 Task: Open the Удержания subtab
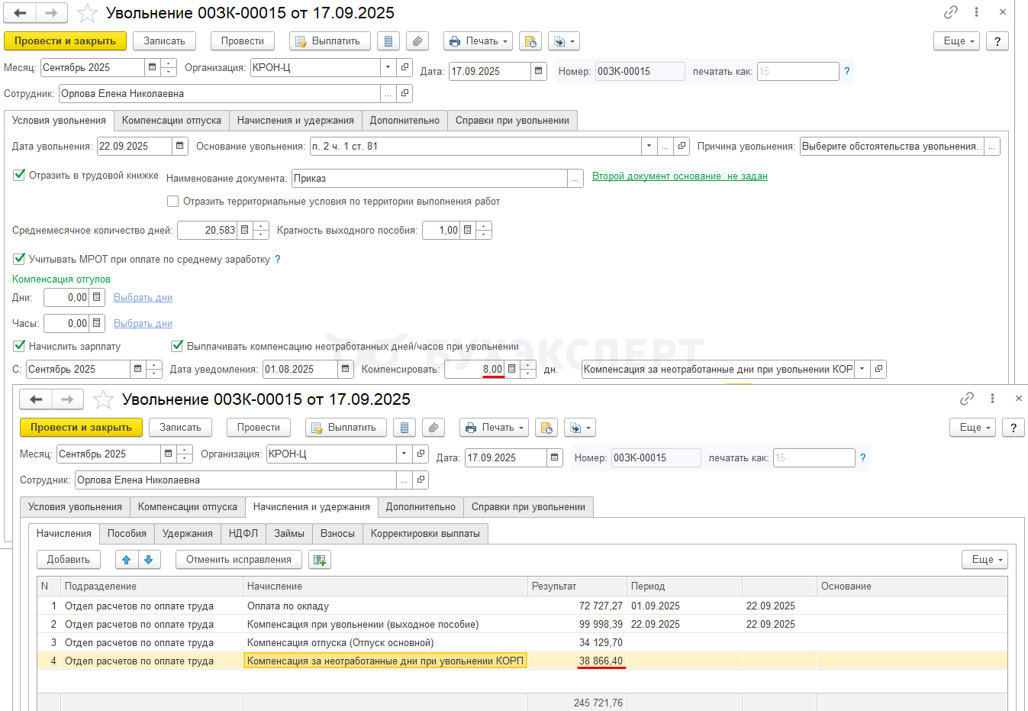[188, 534]
